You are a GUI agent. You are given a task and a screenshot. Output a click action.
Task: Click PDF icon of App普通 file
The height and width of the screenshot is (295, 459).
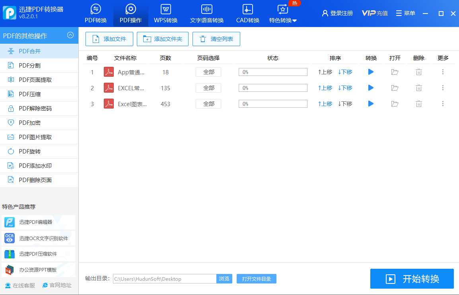[109, 72]
